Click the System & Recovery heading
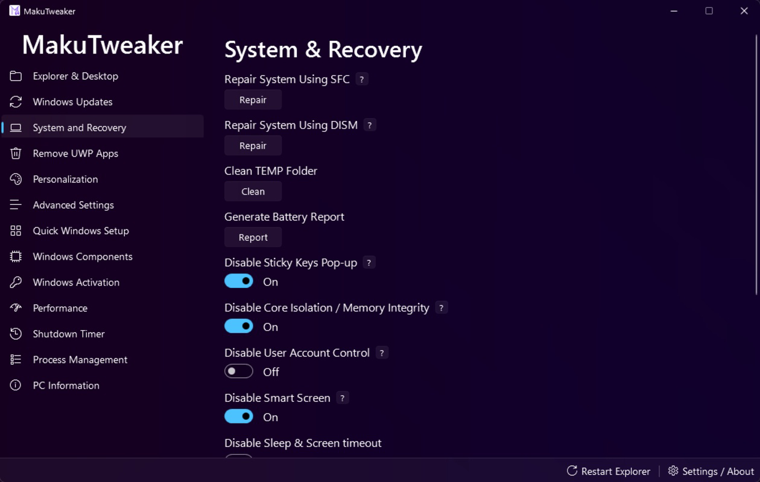 point(323,49)
